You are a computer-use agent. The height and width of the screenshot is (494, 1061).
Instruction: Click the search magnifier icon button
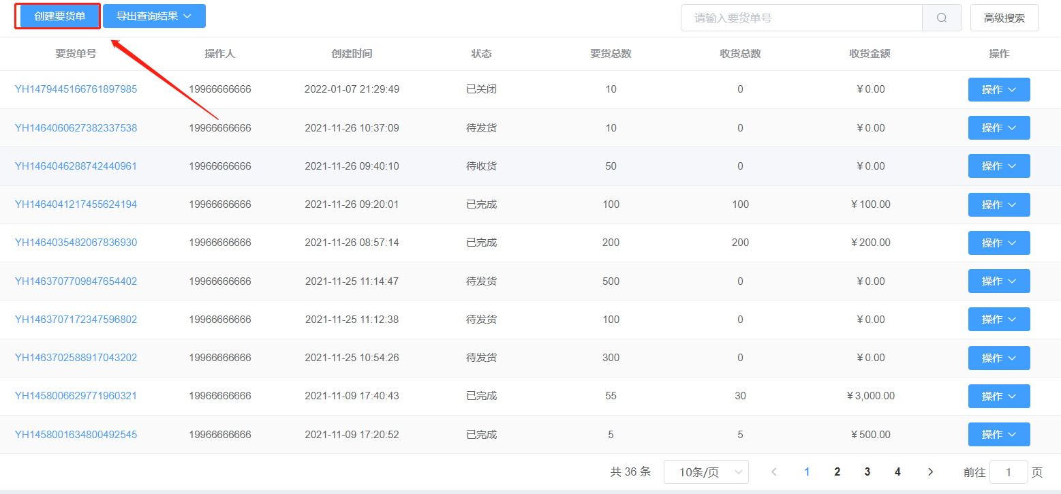[942, 18]
